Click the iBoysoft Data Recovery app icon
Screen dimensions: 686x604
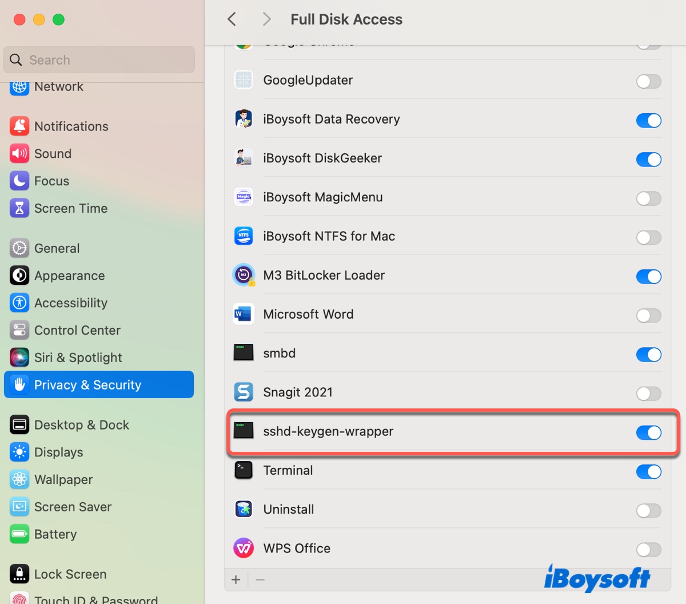(244, 119)
